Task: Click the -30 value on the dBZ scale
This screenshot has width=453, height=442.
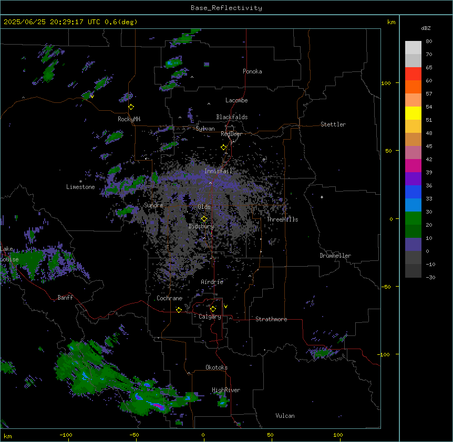Action: click(x=430, y=278)
